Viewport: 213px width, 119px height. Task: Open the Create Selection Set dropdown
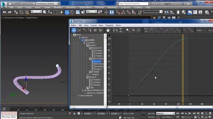(x=161, y=12)
